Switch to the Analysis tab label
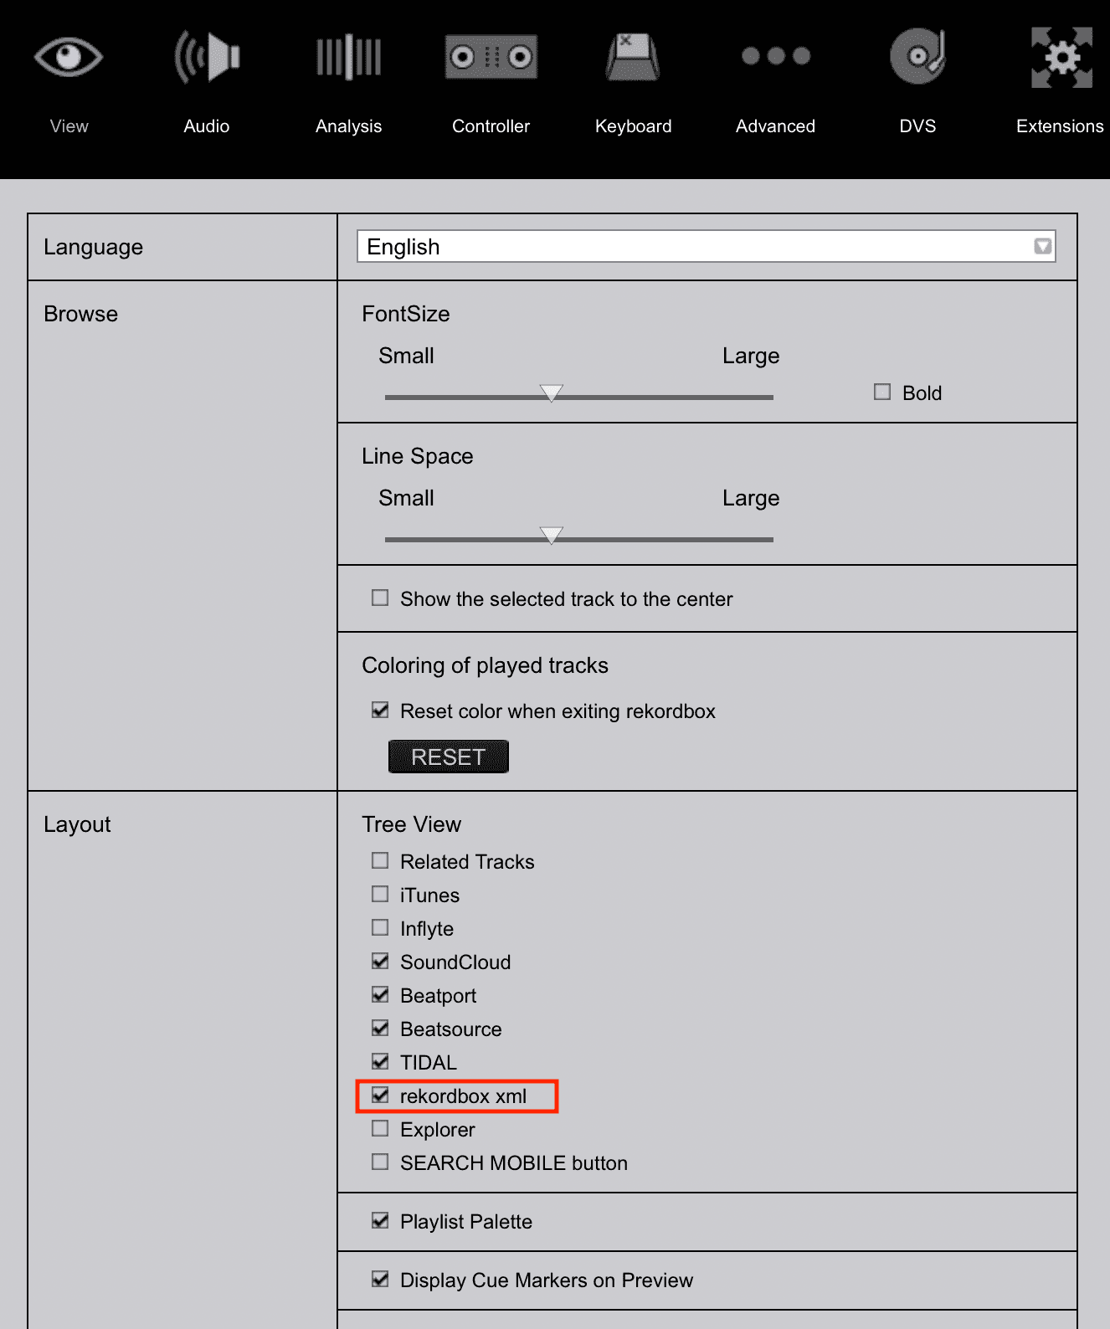Image resolution: width=1110 pixels, height=1329 pixels. pos(349,126)
